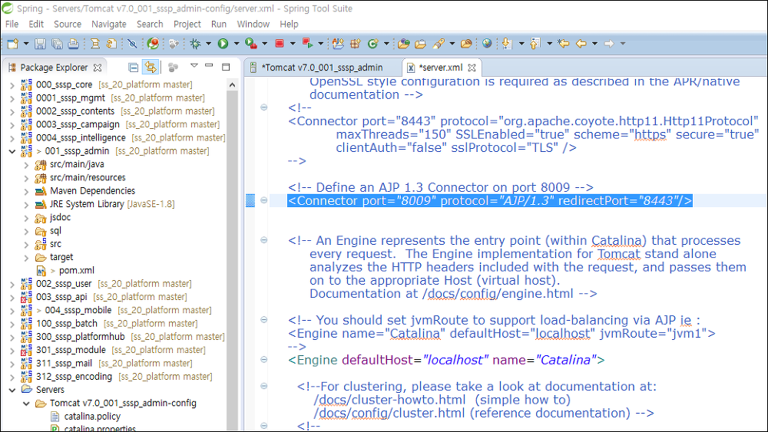768x432 pixels.
Task: Close the server.xml editor tab
Action: click(472, 68)
